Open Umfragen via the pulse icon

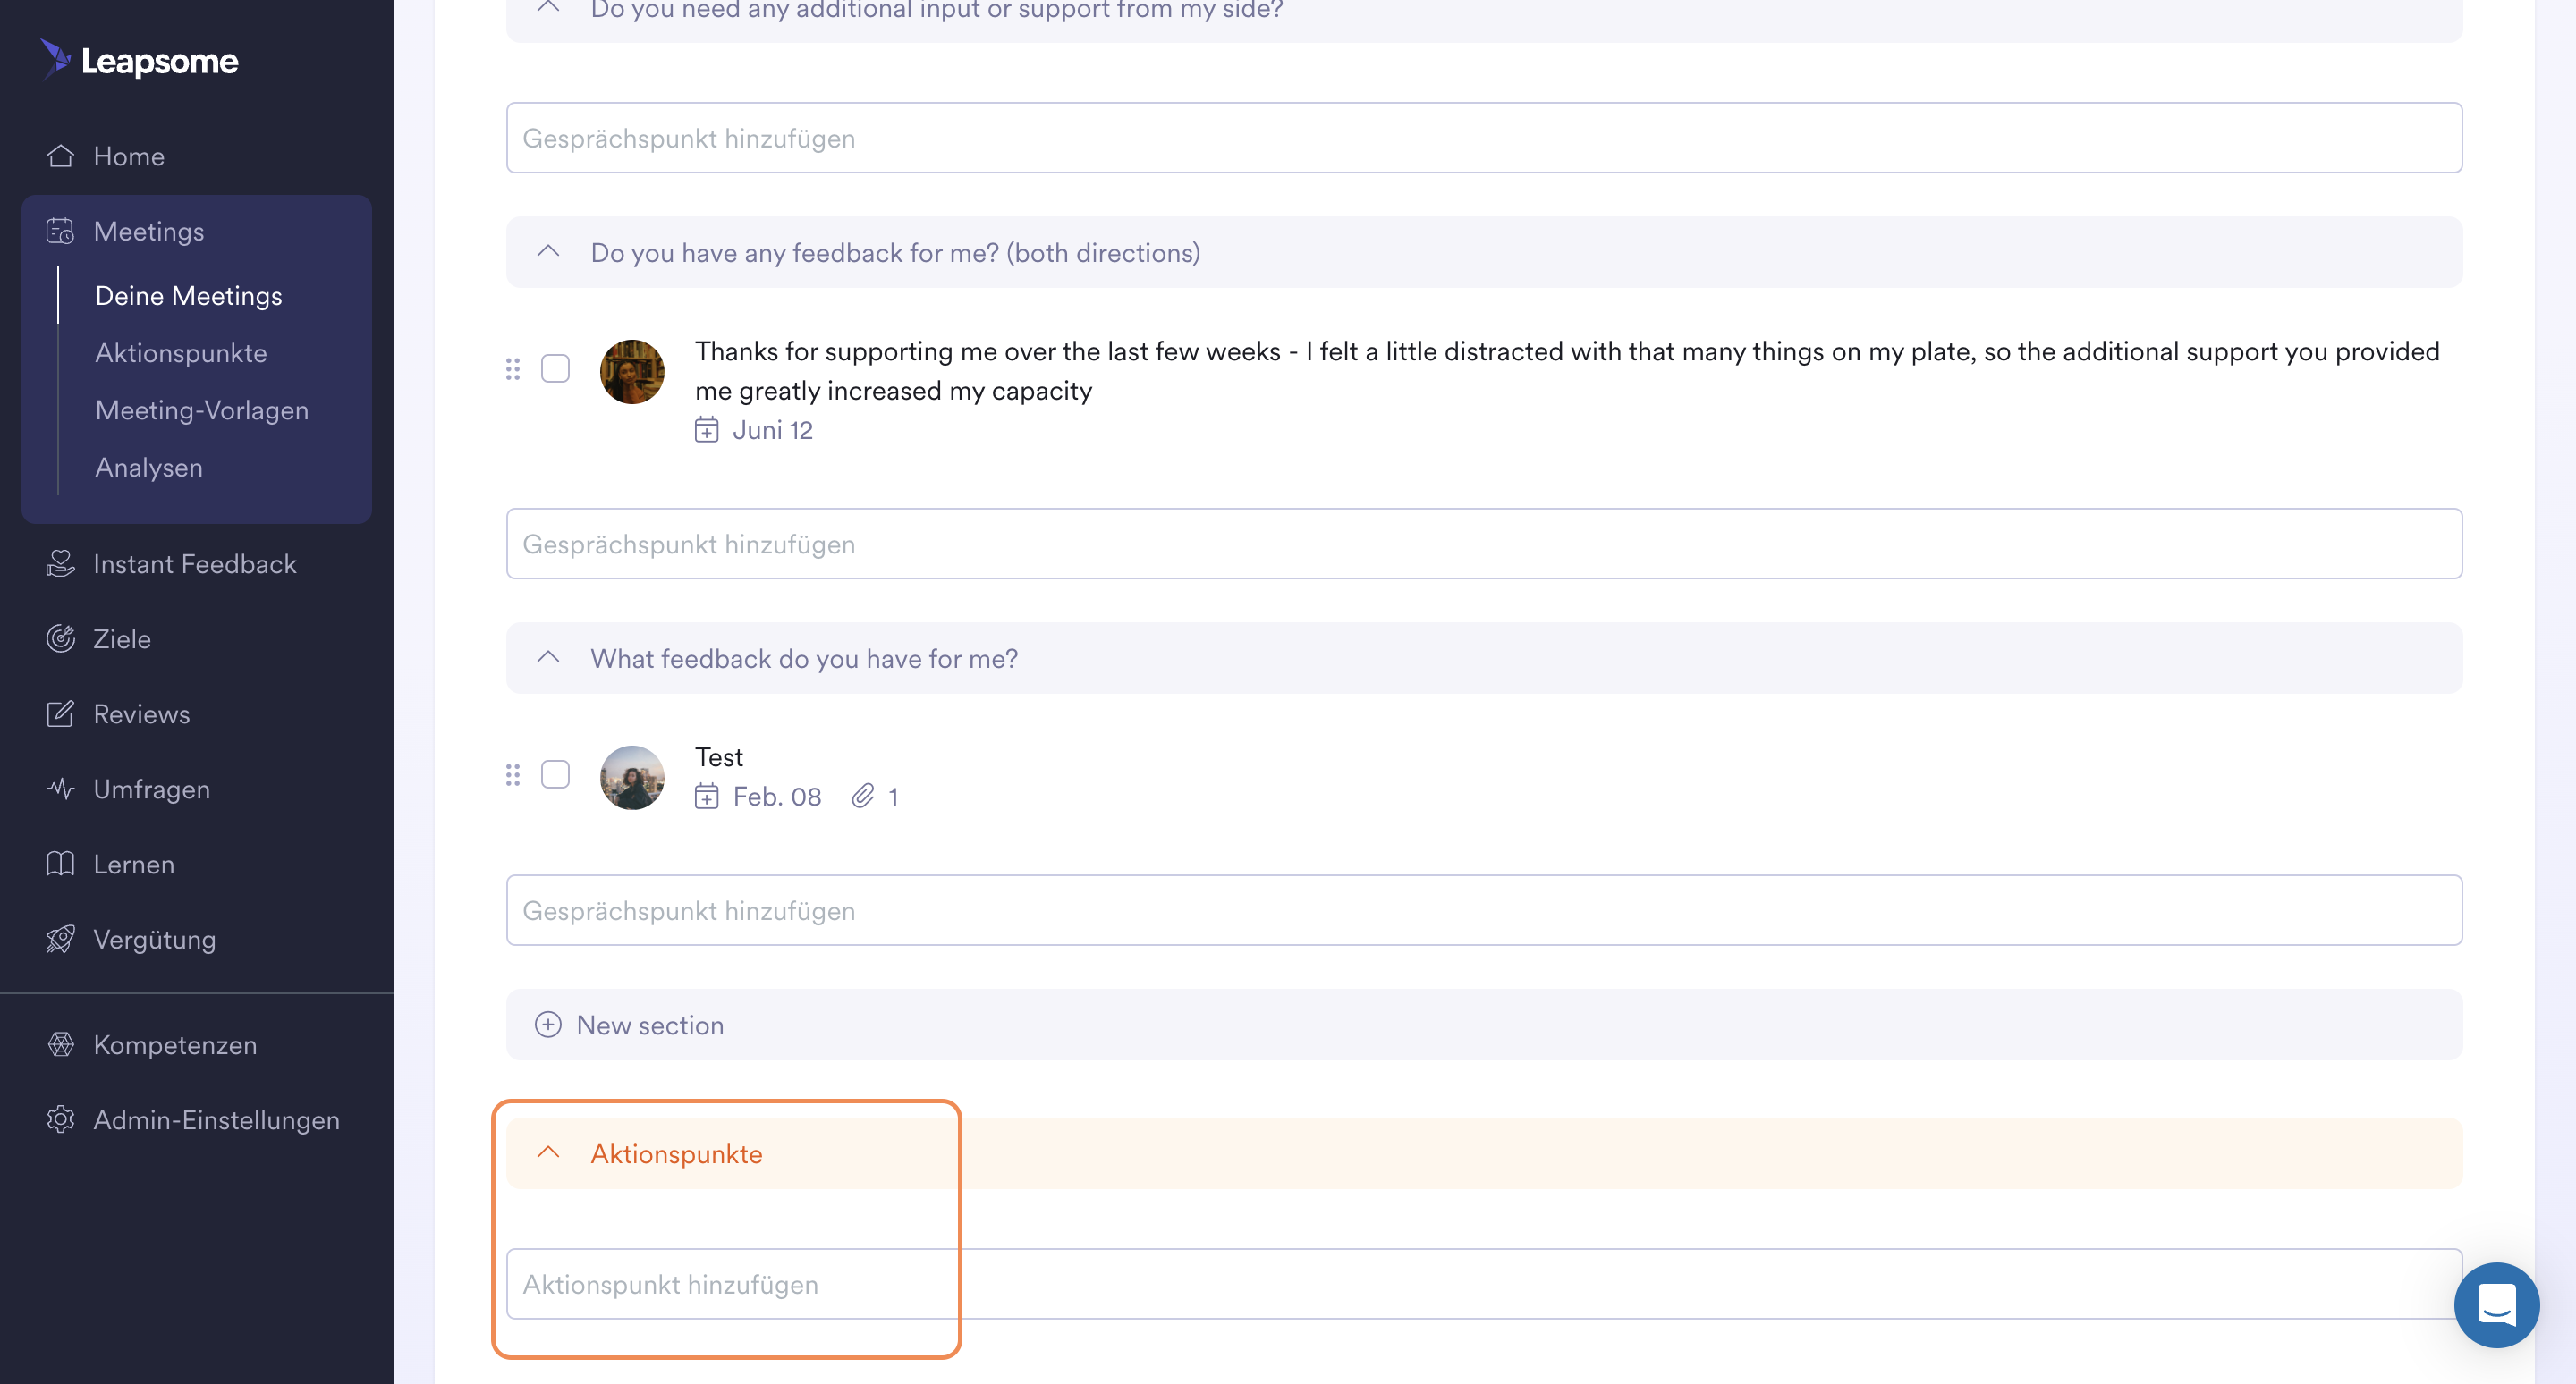click(x=60, y=789)
